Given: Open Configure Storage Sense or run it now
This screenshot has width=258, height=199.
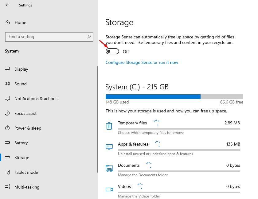Looking at the screenshot, I should tap(142, 62).
